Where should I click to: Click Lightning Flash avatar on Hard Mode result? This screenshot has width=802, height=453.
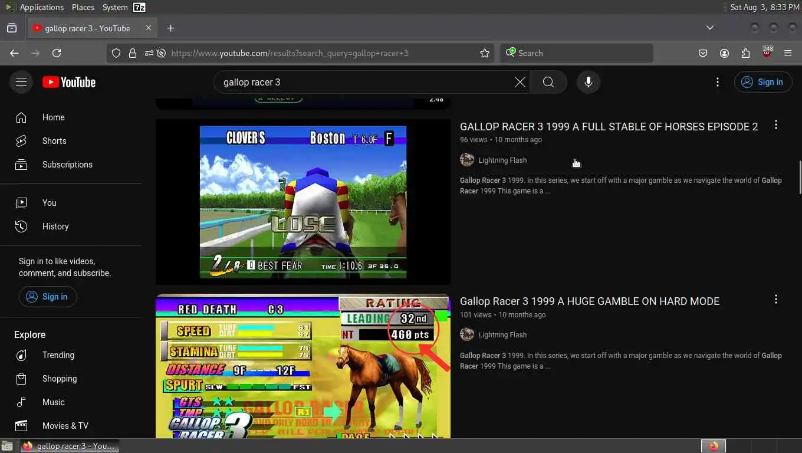pos(467,334)
